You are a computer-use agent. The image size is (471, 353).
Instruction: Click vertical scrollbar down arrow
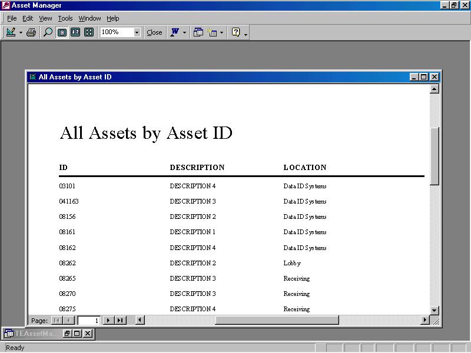coord(434,311)
